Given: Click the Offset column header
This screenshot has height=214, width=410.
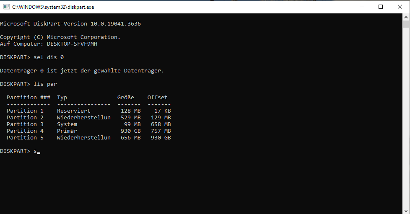Looking at the screenshot, I should coord(157,98).
